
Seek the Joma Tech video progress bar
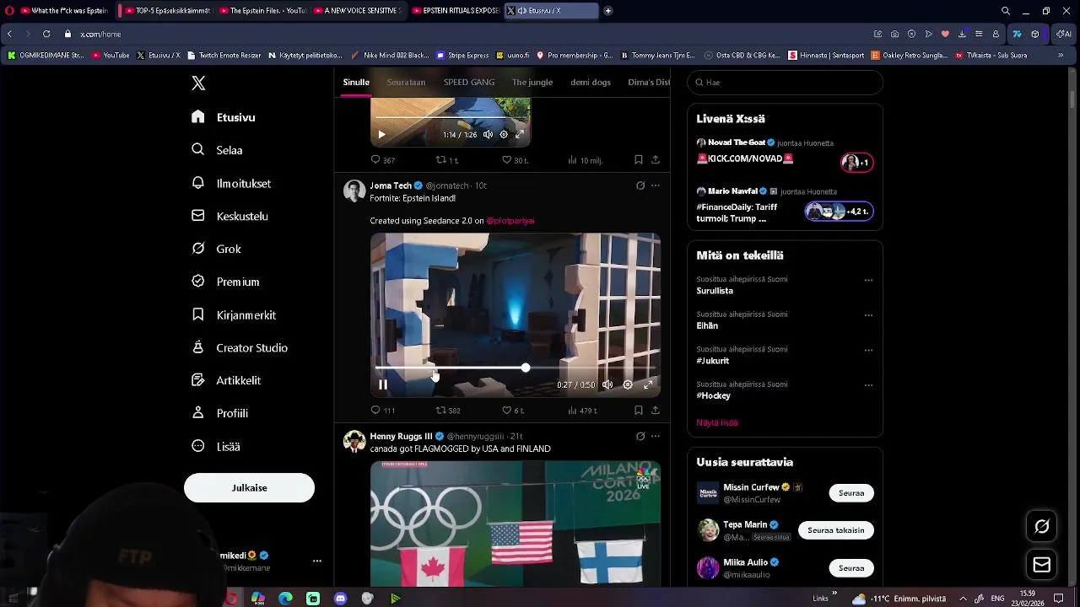pyautogui.click(x=515, y=368)
